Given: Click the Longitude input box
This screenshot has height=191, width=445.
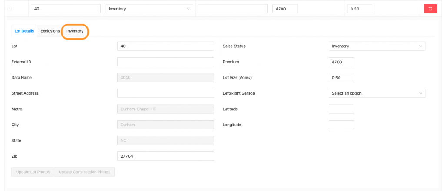Looking at the screenshot, I should pyautogui.click(x=341, y=125).
